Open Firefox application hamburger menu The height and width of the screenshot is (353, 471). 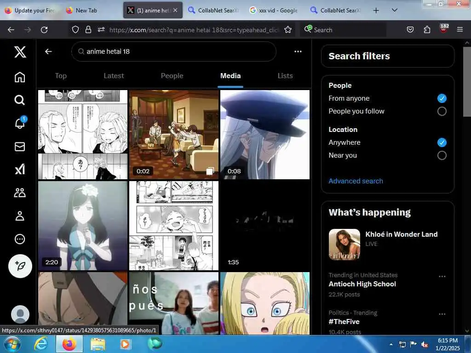pyautogui.click(x=460, y=29)
